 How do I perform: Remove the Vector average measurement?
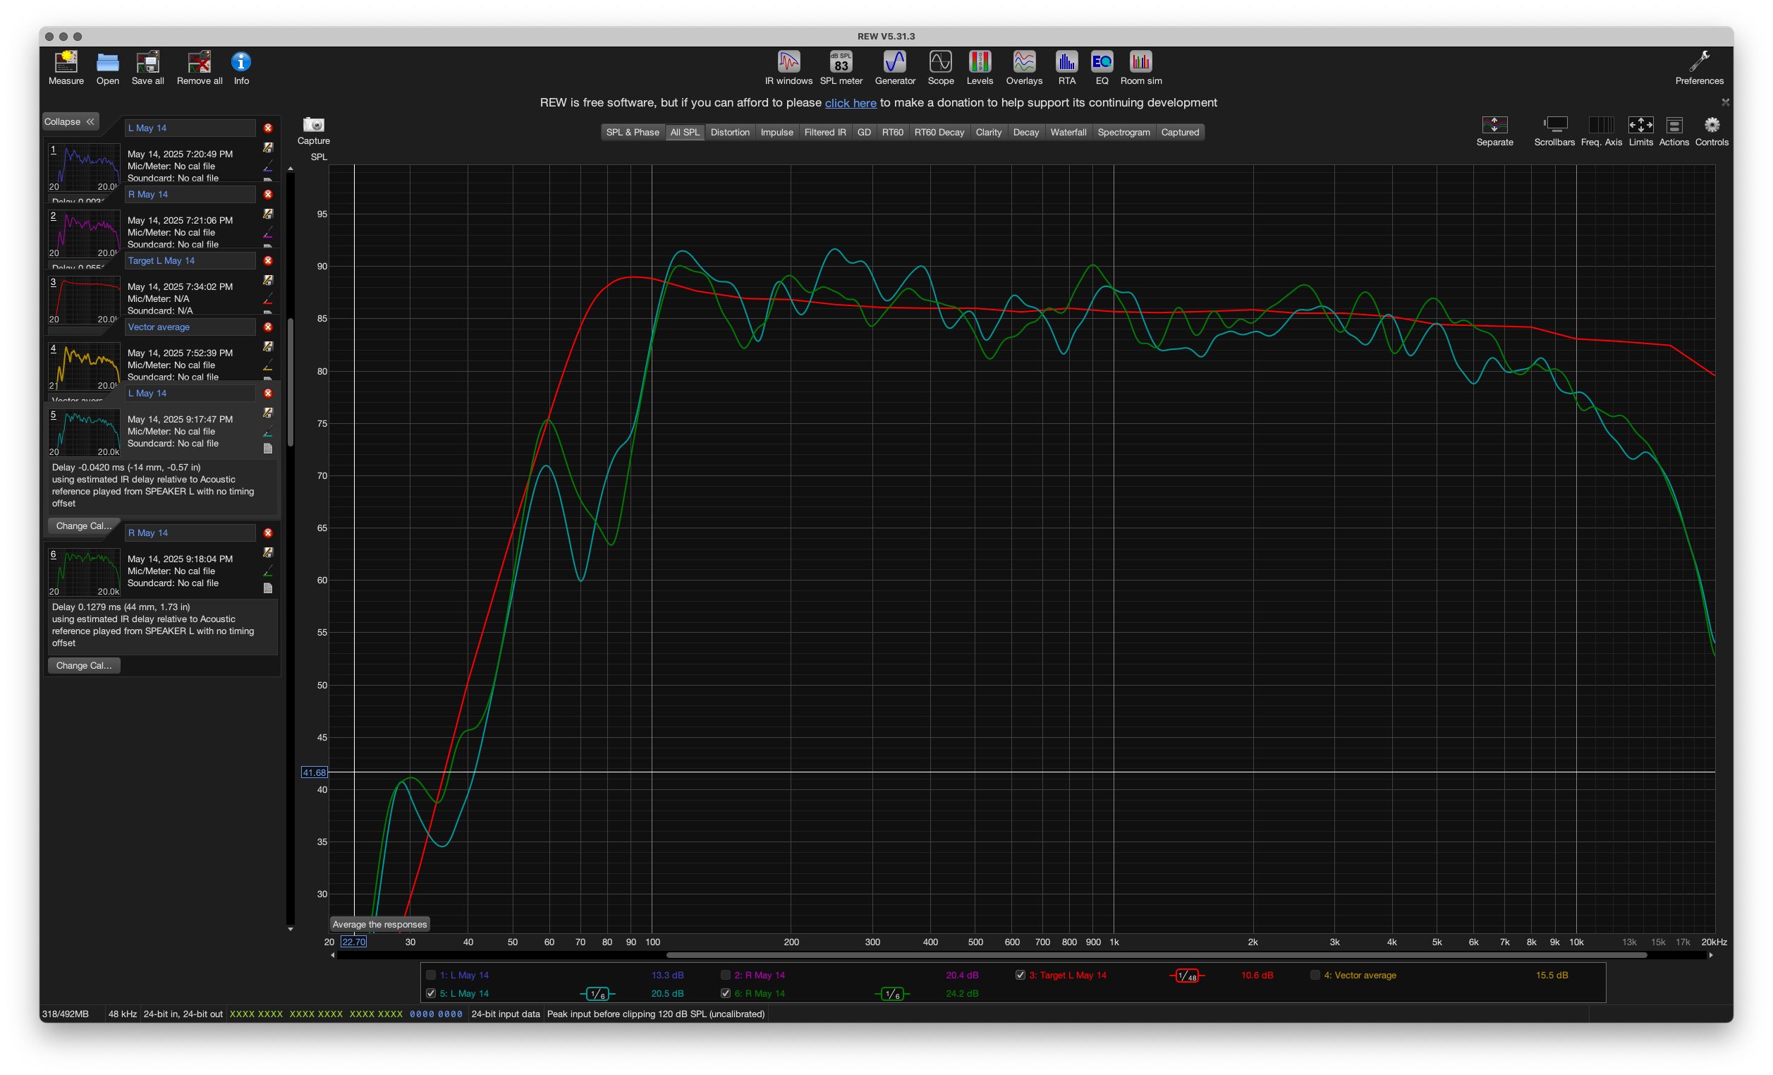coord(268,327)
